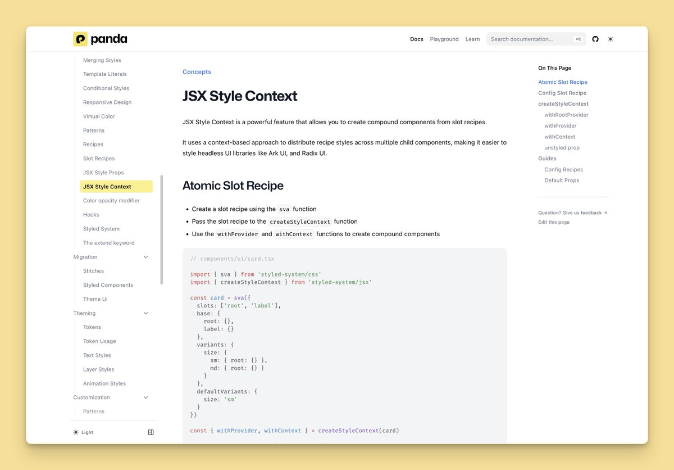Image resolution: width=674 pixels, height=470 pixels.
Task: Click the Migration section label
Action: pyautogui.click(x=85, y=257)
